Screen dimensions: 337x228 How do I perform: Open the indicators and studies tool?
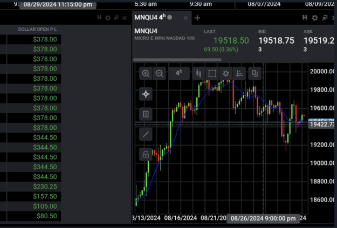(x=239, y=73)
